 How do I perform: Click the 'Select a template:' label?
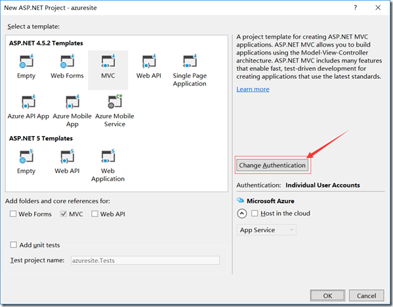coord(33,26)
